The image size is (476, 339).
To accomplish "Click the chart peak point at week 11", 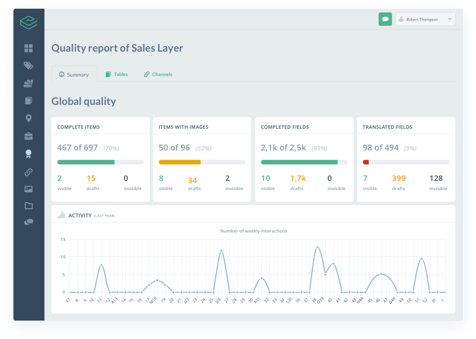I will 102,265.
